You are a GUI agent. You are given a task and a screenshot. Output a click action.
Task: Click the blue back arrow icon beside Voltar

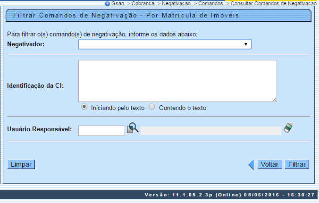tap(251, 164)
